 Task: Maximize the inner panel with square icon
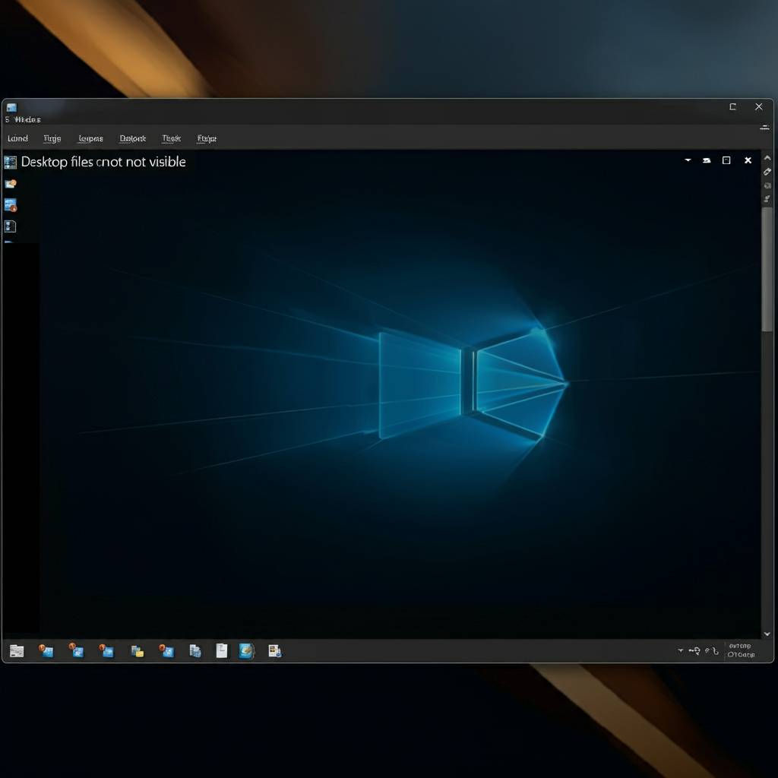click(726, 160)
